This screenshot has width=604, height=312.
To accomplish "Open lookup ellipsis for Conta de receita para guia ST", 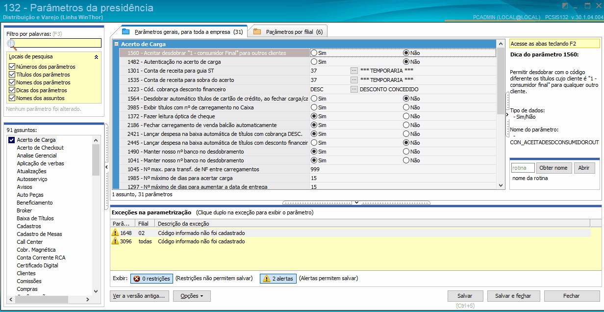I will point(354,71).
